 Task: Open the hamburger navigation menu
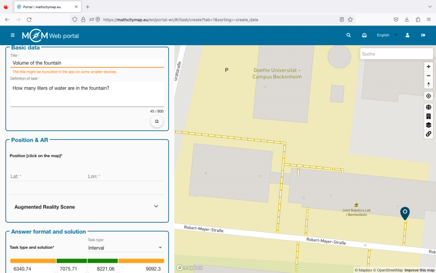13,35
